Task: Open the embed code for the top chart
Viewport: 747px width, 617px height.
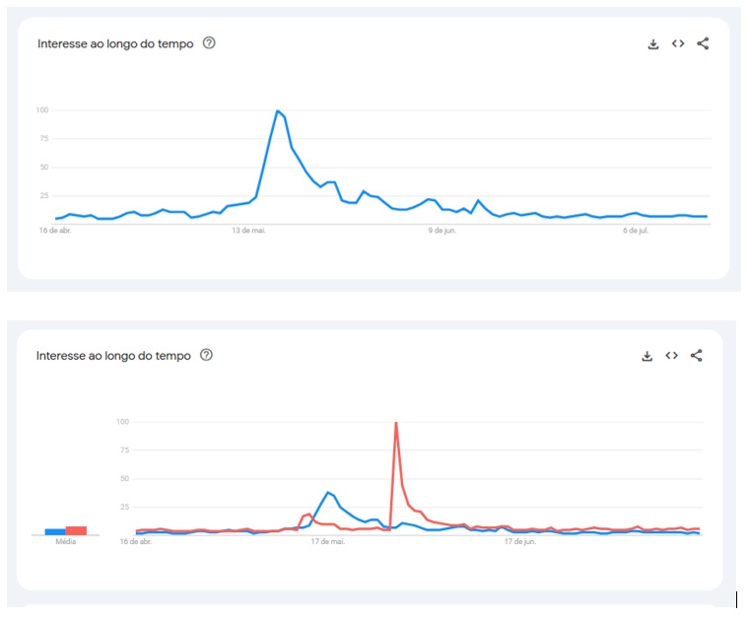Action: [x=678, y=43]
